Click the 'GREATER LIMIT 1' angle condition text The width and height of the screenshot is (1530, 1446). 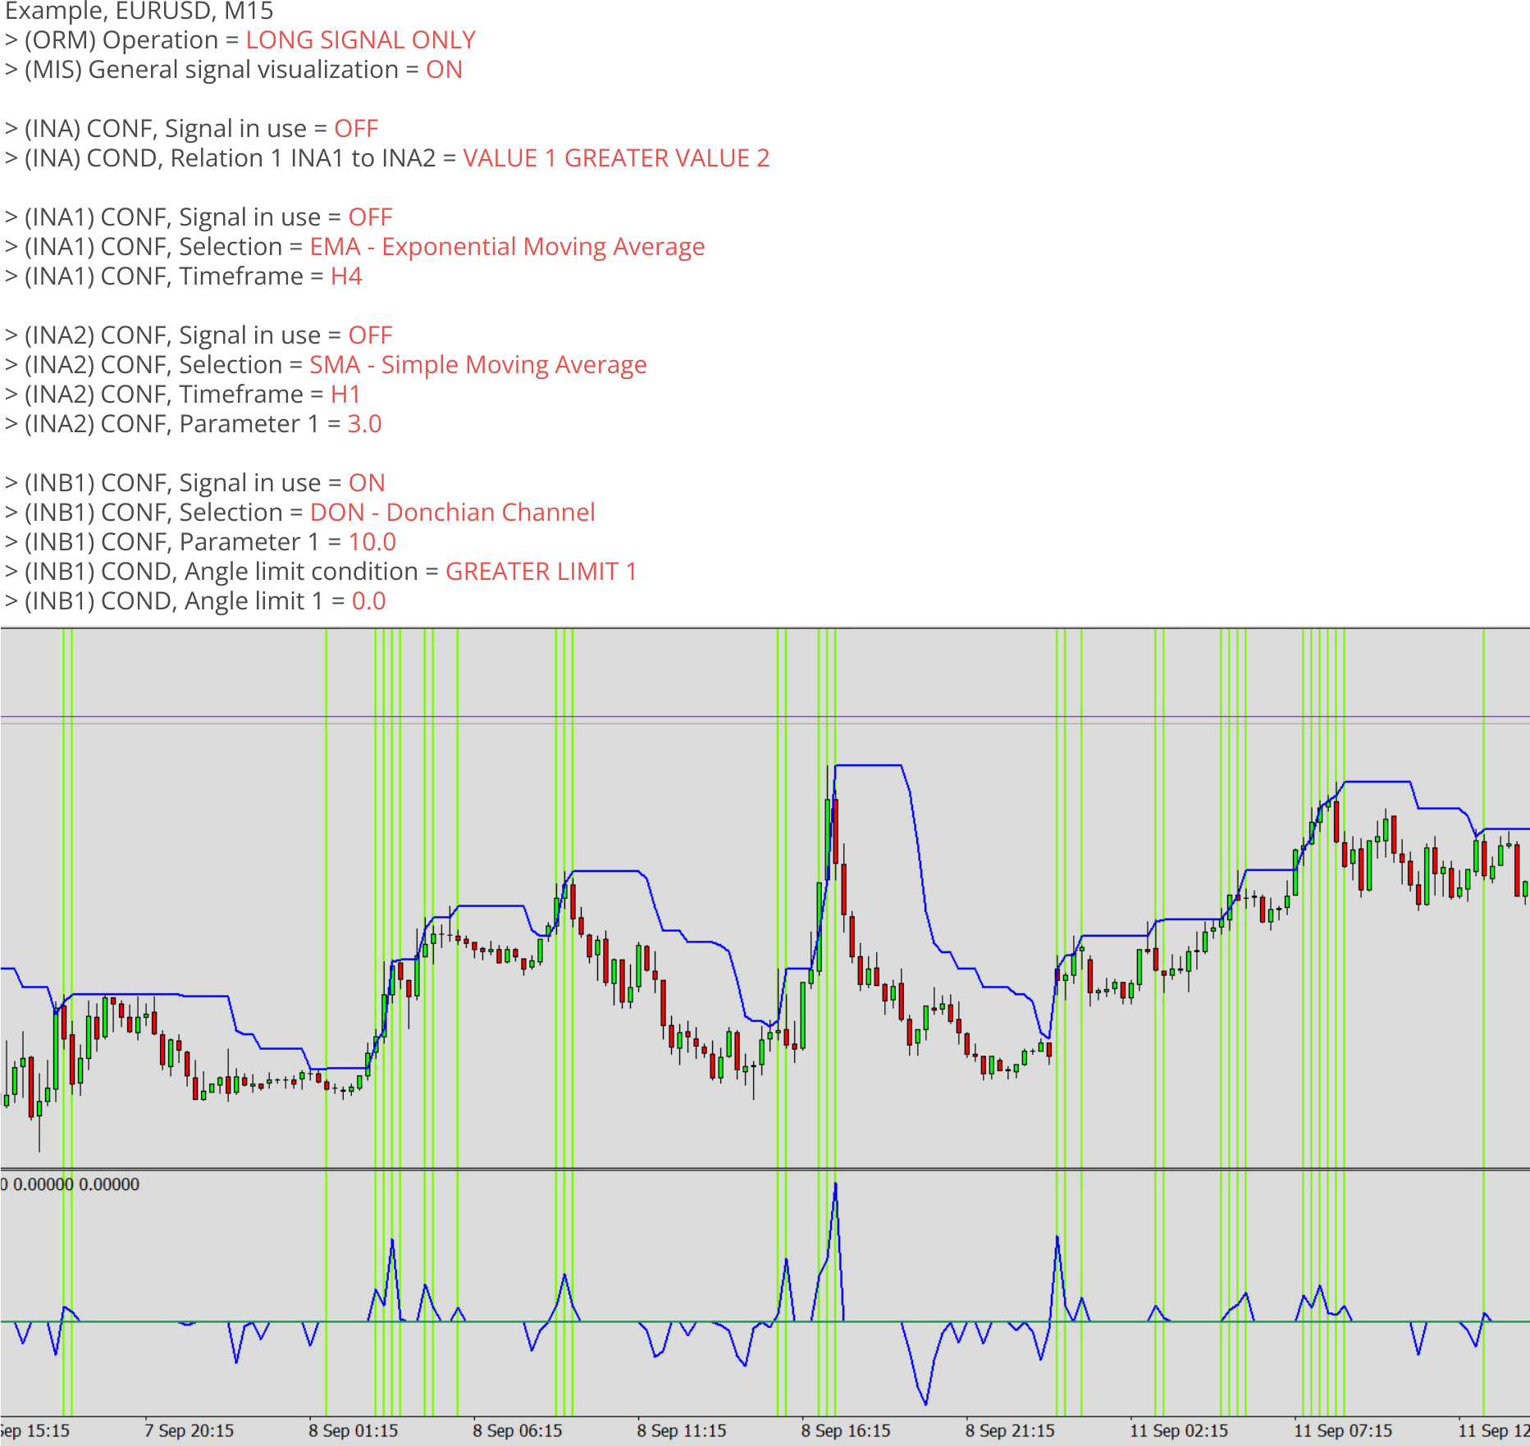coord(541,572)
